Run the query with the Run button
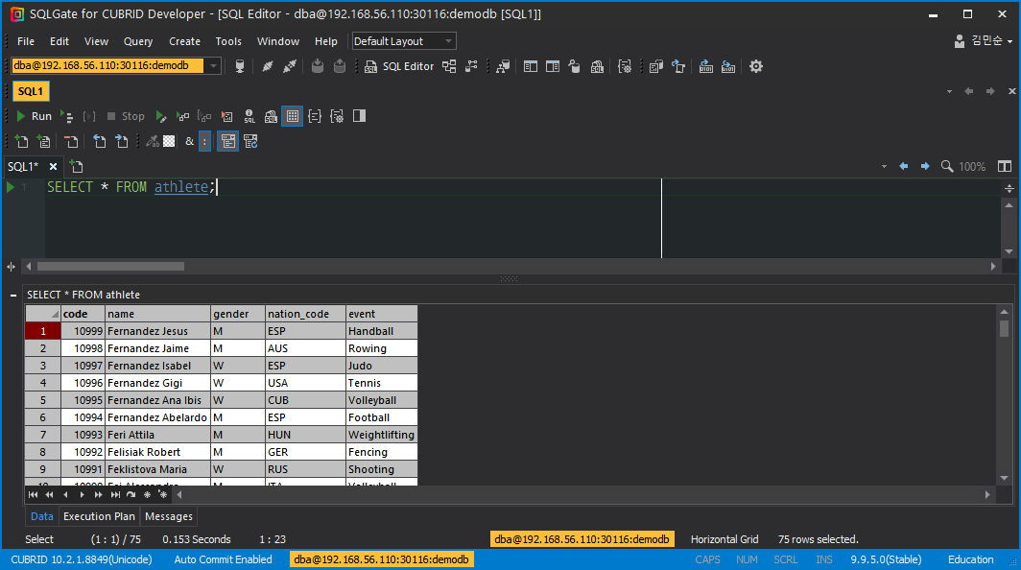 pyautogui.click(x=34, y=116)
